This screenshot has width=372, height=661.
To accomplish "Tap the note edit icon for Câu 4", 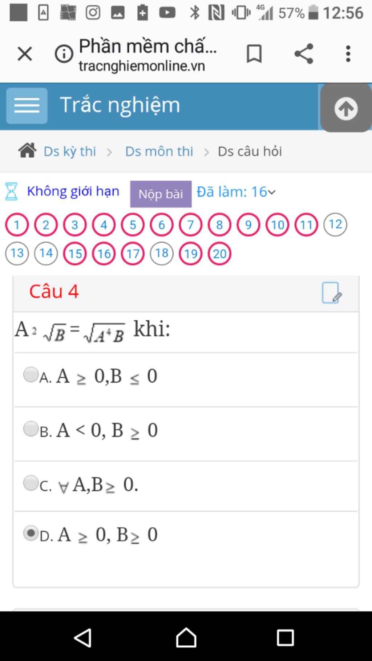I will point(331,293).
